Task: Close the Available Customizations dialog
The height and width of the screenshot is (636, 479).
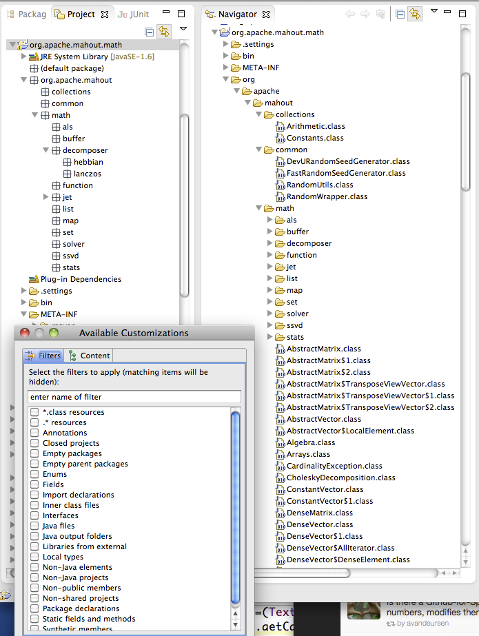Action: click(25, 333)
